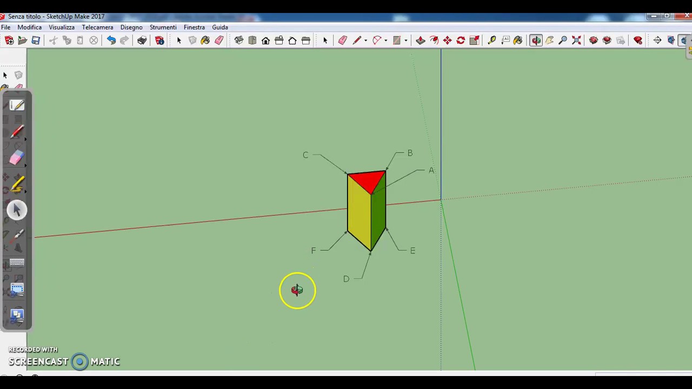Click the yellow side face of prism
The width and height of the screenshot is (692, 389).
coord(359,212)
